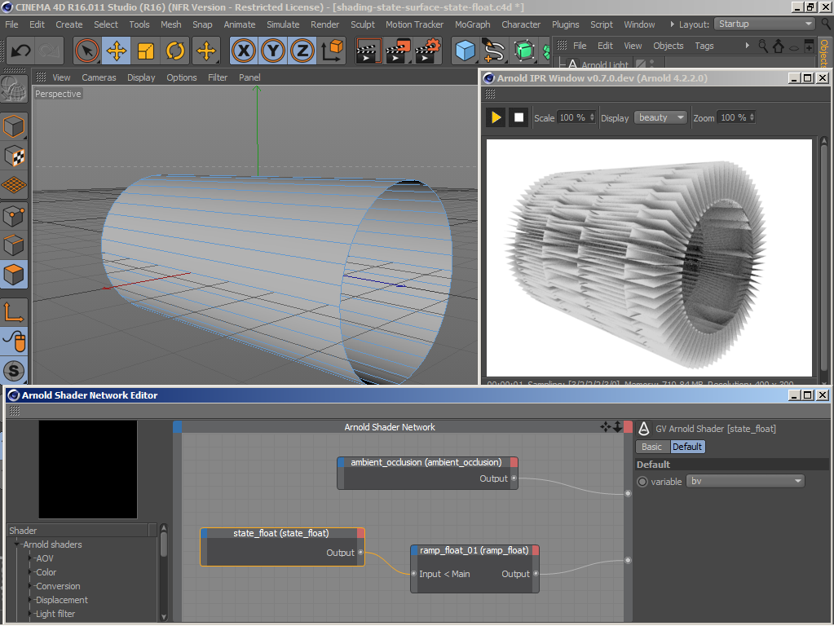Toggle the variable parameter radio circle
The image size is (834, 626).
pyautogui.click(x=642, y=482)
